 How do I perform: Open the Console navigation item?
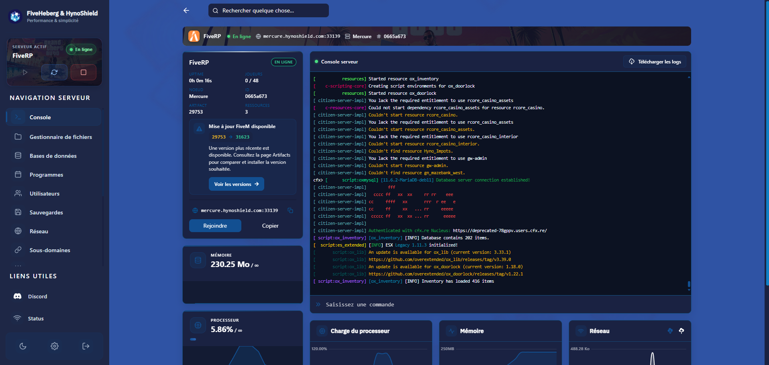[x=53, y=117]
